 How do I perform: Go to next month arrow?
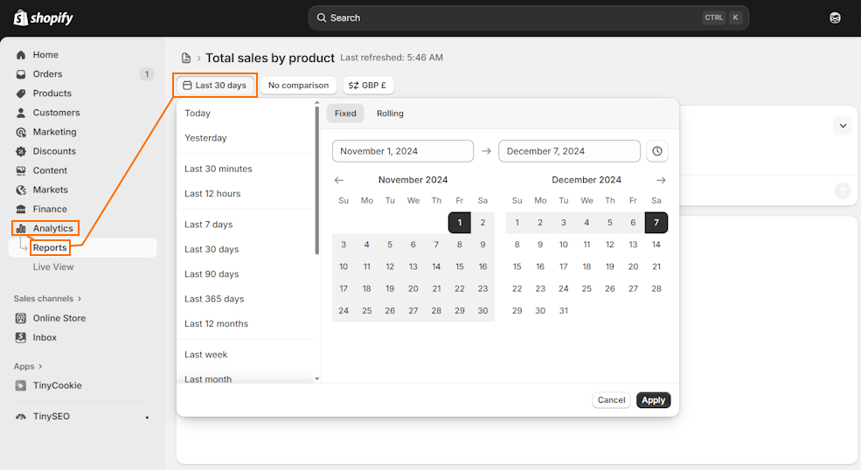pos(661,180)
